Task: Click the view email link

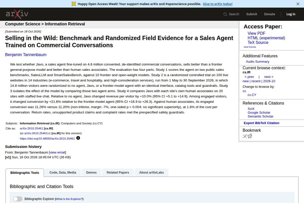Action: [58, 152]
